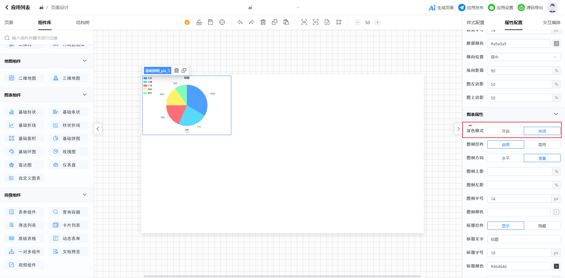Viewport: 565px width, 278px height.
Task: Set legend direction to 水平
Action: tap(506, 158)
